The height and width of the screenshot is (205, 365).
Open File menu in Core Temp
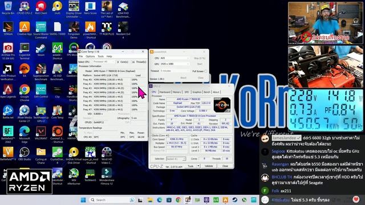(x=81, y=56)
